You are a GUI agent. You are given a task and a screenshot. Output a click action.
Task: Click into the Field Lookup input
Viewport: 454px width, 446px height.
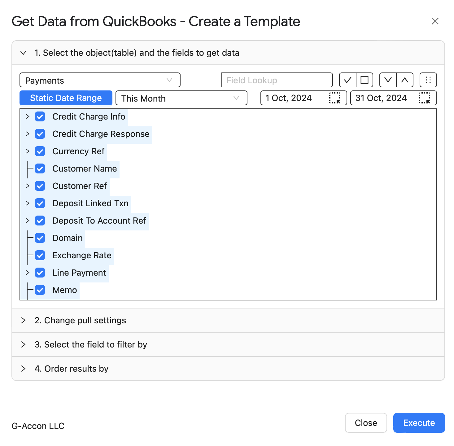click(277, 80)
